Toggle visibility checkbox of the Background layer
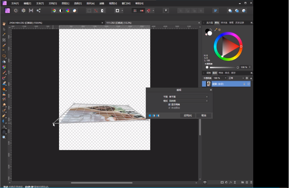289x188 pixels. (249, 84)
